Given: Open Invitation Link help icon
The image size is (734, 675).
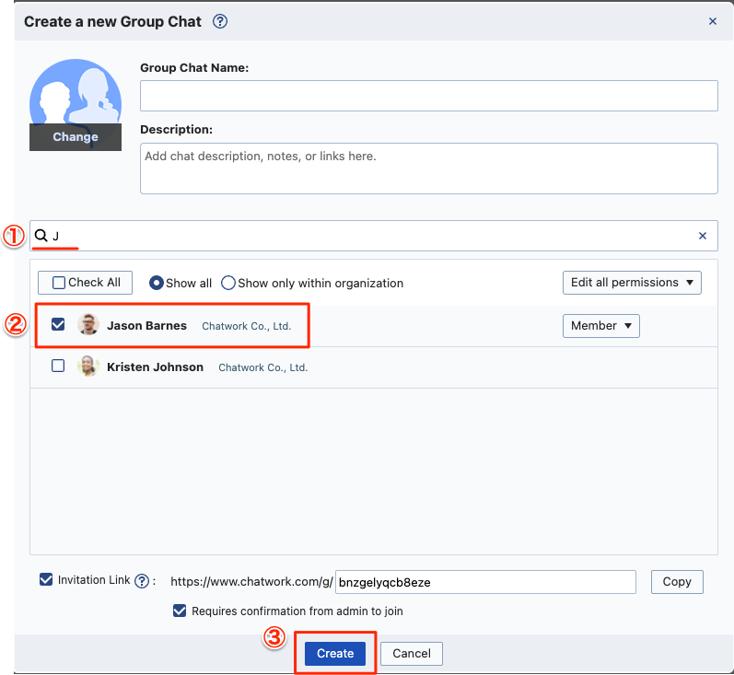Looking at the screenshot, I should point(142,581).
